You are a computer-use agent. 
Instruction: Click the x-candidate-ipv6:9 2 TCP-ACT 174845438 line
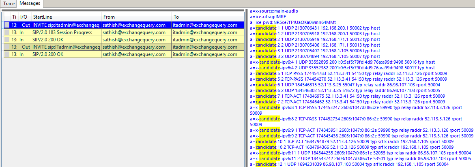click(362, 136)
